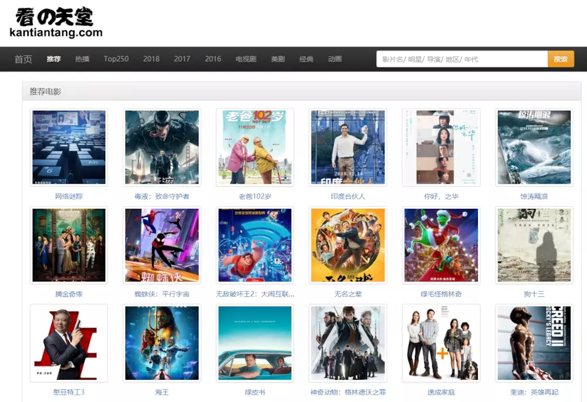Open the Venom poster thumbnail
The image size is (587, 402).
(162, 147)
